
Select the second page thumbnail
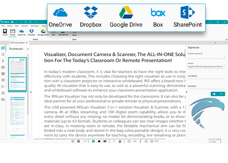tap(17, 112)
